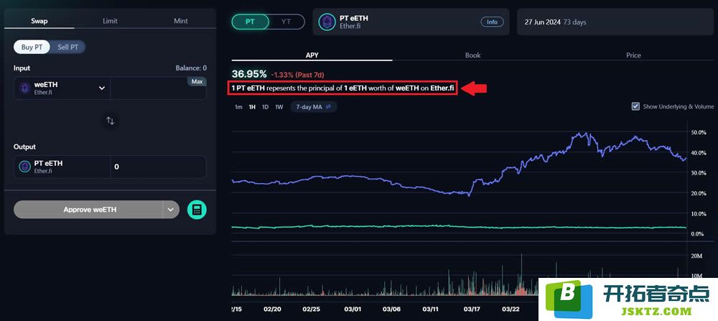Click the 20M volume axis label

pyautogui.click(x=696, y=256)
